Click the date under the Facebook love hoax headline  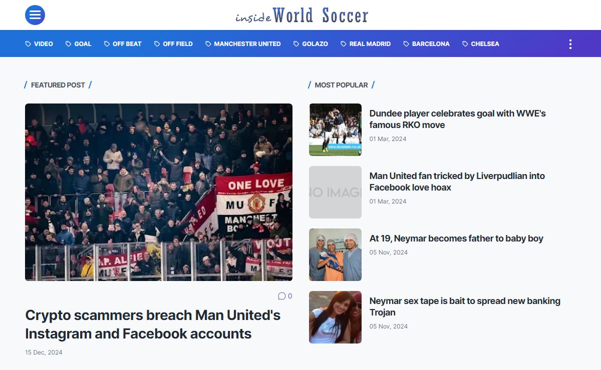[388, 201]
